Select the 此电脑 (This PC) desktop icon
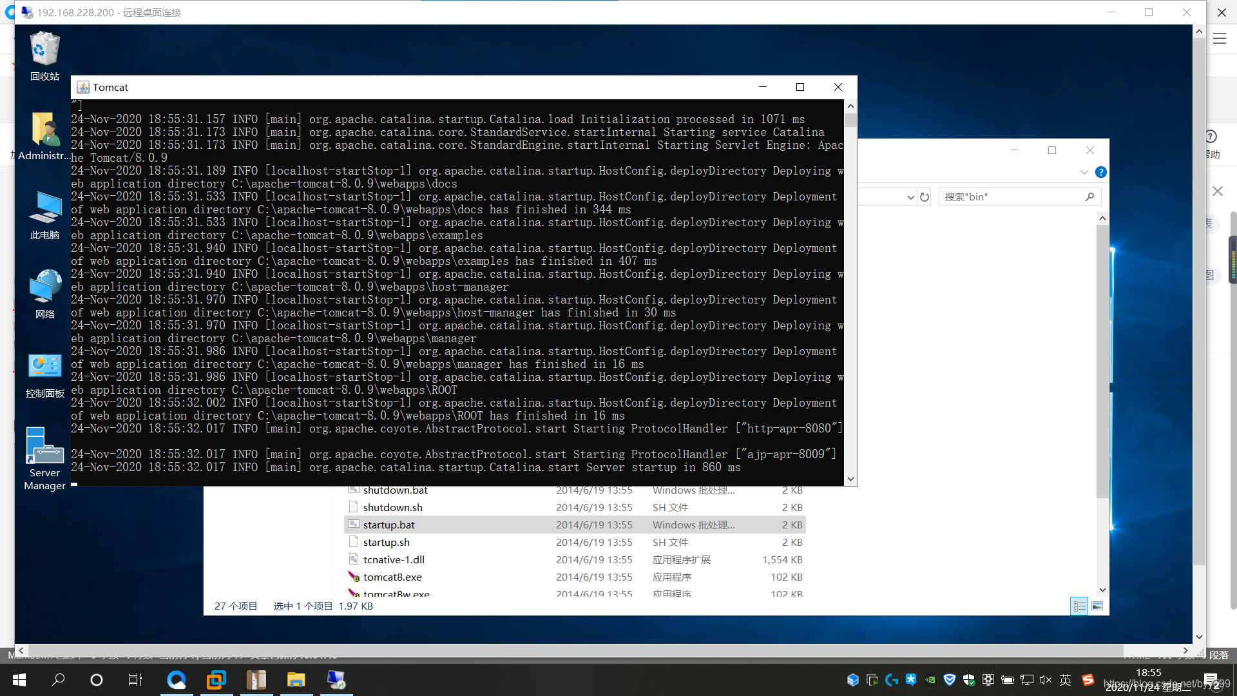 [x=44, y=215]
